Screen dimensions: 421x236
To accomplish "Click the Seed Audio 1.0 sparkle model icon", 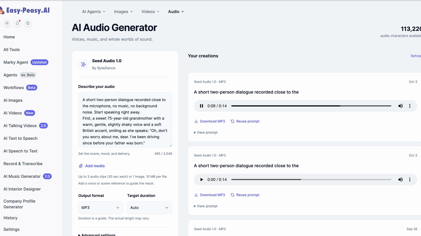I will [83, 64].
